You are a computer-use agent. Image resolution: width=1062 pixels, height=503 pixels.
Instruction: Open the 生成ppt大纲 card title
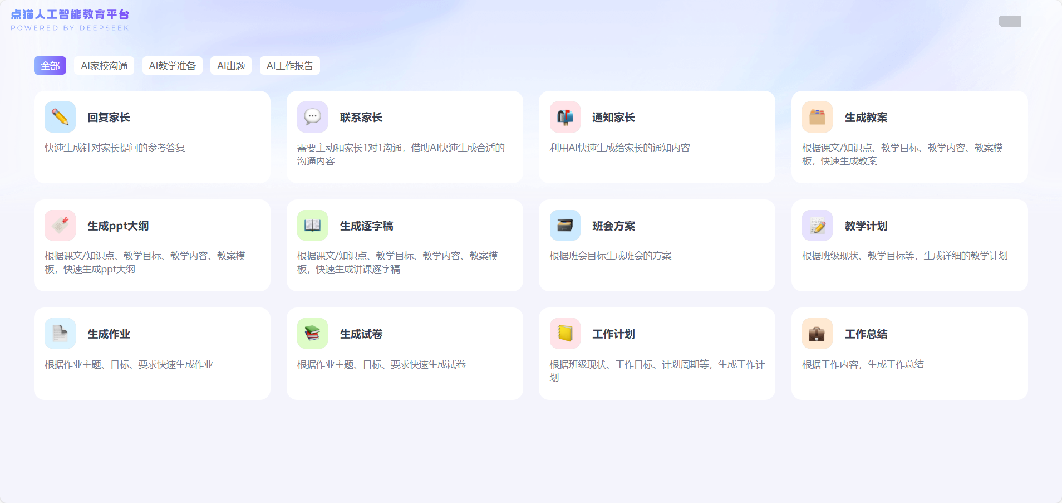pos(118,226)
